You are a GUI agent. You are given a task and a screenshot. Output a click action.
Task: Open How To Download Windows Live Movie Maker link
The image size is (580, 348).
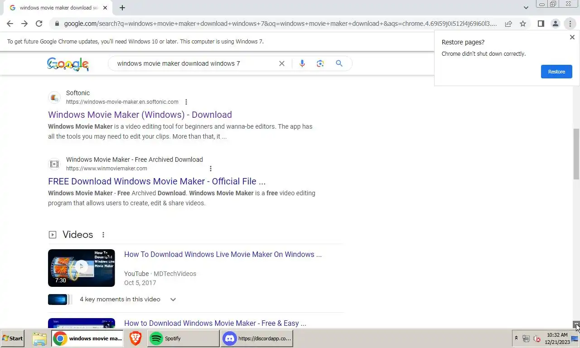[x=223, y=255]
